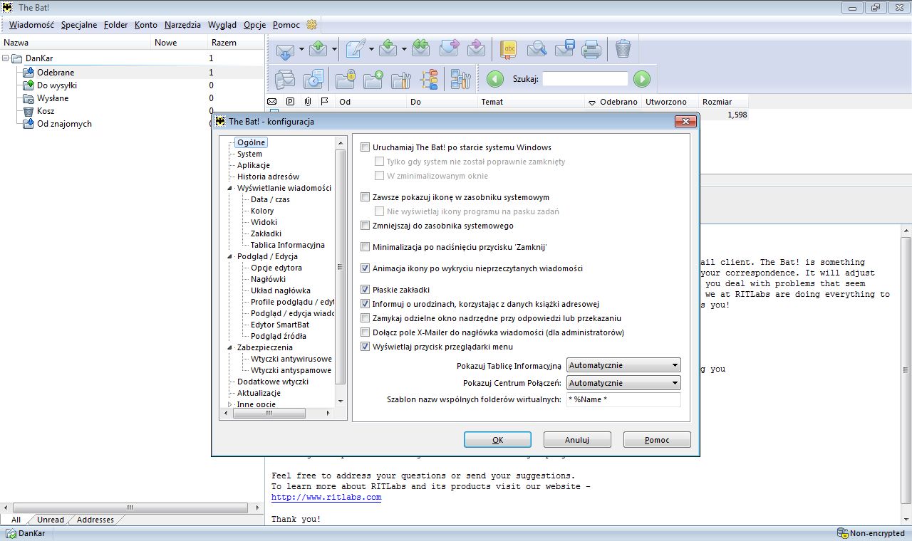Click the document with clock toolbar icon
Image resolution: width=912 pixels, height=541 pixels.
pos(313,78)
